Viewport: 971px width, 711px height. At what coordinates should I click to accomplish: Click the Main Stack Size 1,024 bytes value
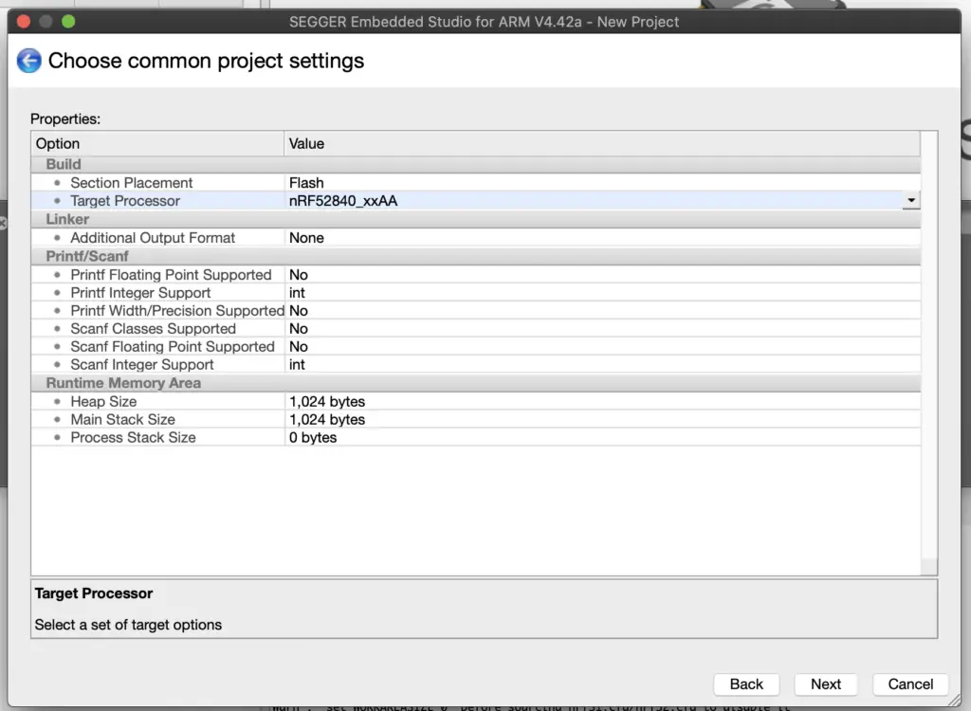click(327, 419)
